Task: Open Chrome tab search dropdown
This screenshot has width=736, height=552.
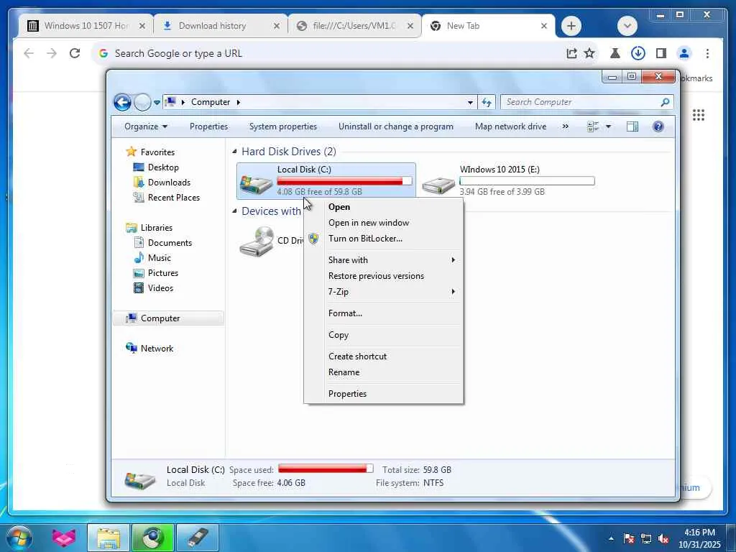Action: [x=627, y=26]
